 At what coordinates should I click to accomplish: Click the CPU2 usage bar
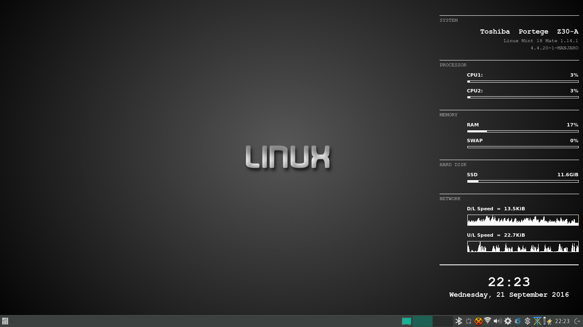tap(523, 97)
